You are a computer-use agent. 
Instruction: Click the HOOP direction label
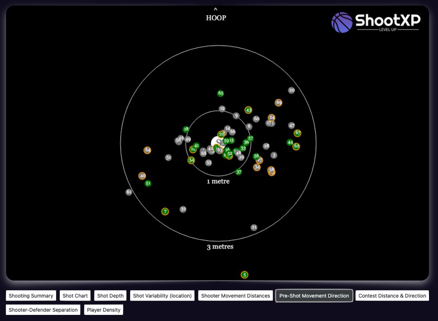pyautogui.click(x=216, y=18)
